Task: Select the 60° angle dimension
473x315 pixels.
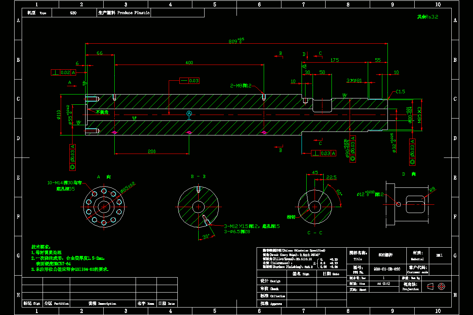Action: click(x=339, y=192)
